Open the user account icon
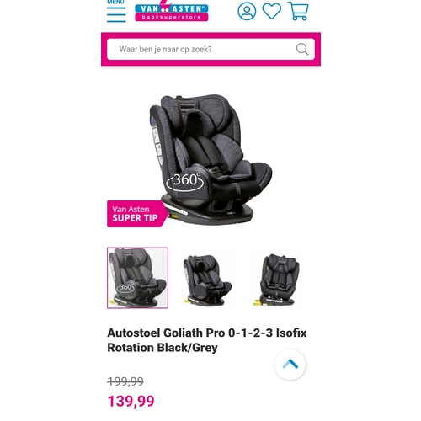421x421 pixels. coord(247,11)
